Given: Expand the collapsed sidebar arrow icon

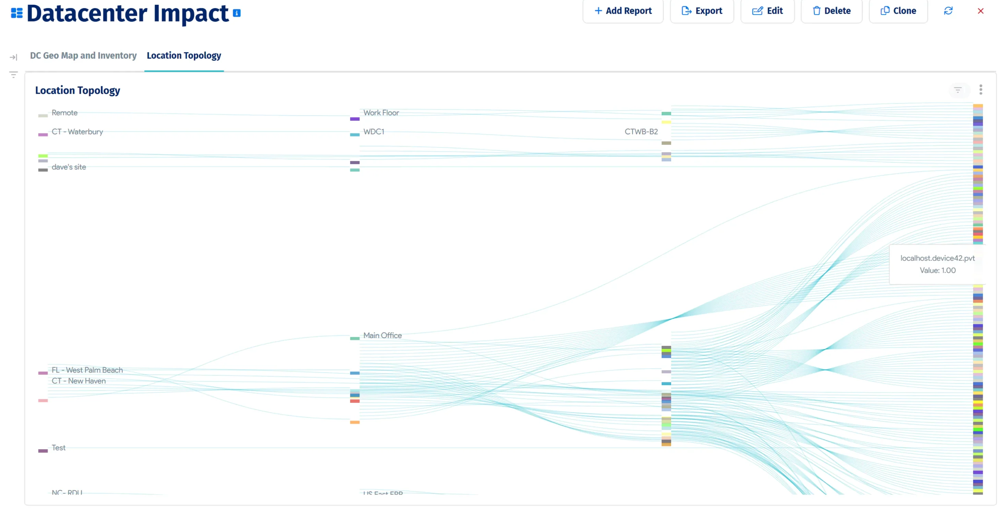Looking at the screenshot, I should tap(13, 57).
